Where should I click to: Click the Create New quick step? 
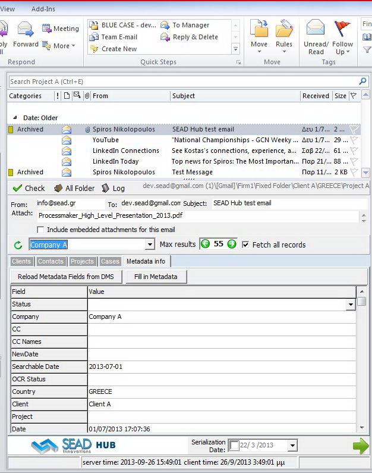[114, 49]
